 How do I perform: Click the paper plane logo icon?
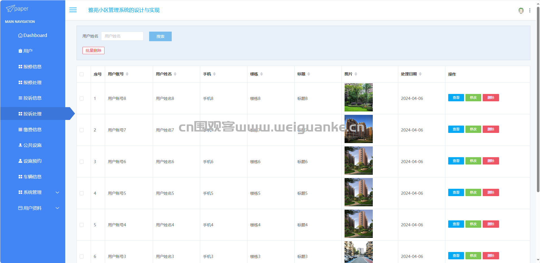[10, 9]
